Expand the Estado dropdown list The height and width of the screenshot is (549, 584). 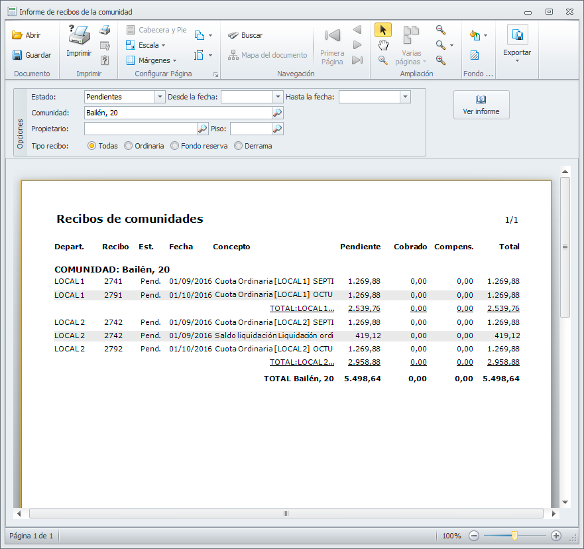pos(160,97)
